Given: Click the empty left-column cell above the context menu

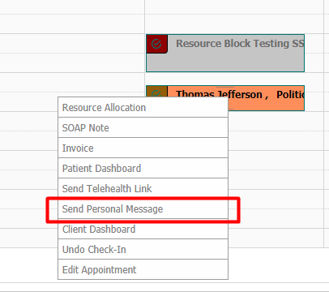Looking at the screenshot, I should pyautogui.click(x=72, y=82).
